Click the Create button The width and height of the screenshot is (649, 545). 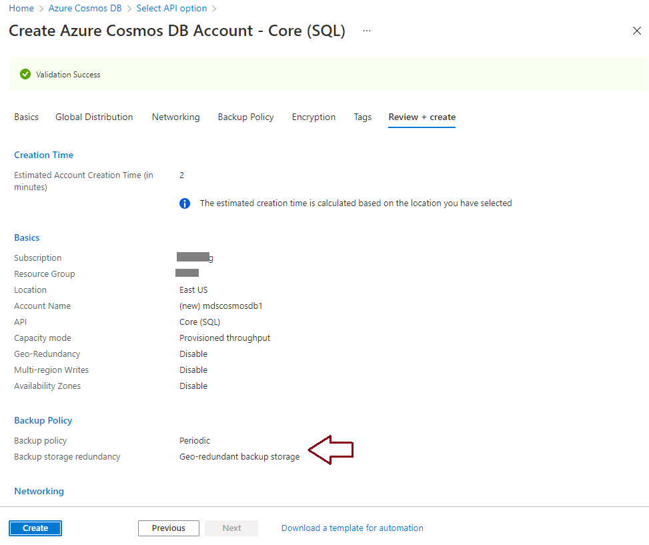(x=35, y=528)
